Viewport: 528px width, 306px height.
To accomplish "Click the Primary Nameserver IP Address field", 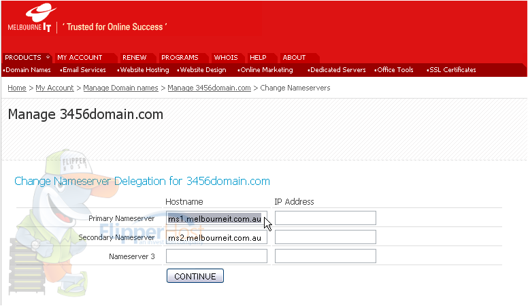I will [325, 218].
